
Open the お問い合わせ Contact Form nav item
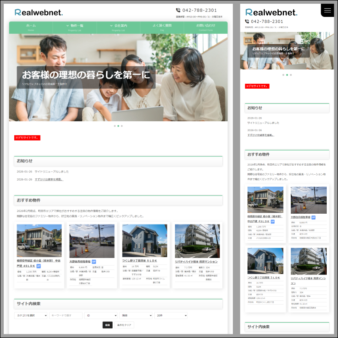pyautogui.click(x=205, y=27)
